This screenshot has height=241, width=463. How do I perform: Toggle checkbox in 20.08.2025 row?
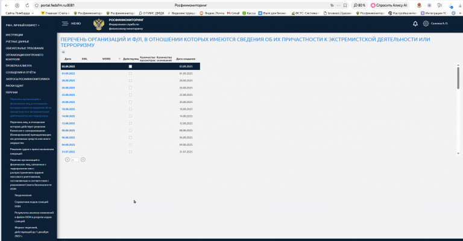point(130,102)
